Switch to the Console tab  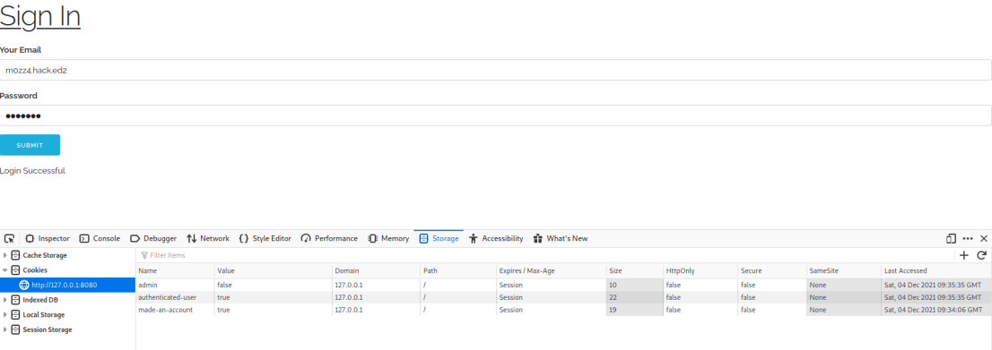coord(100,239)
